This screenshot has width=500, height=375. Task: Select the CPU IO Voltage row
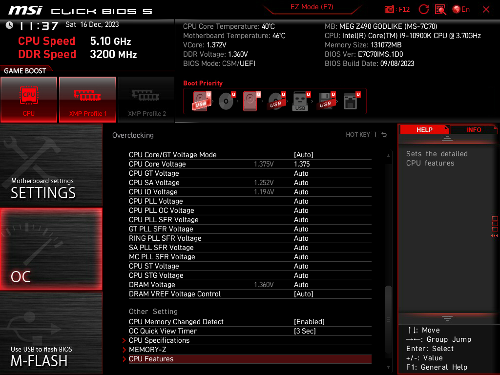click(x=250, y=191)
